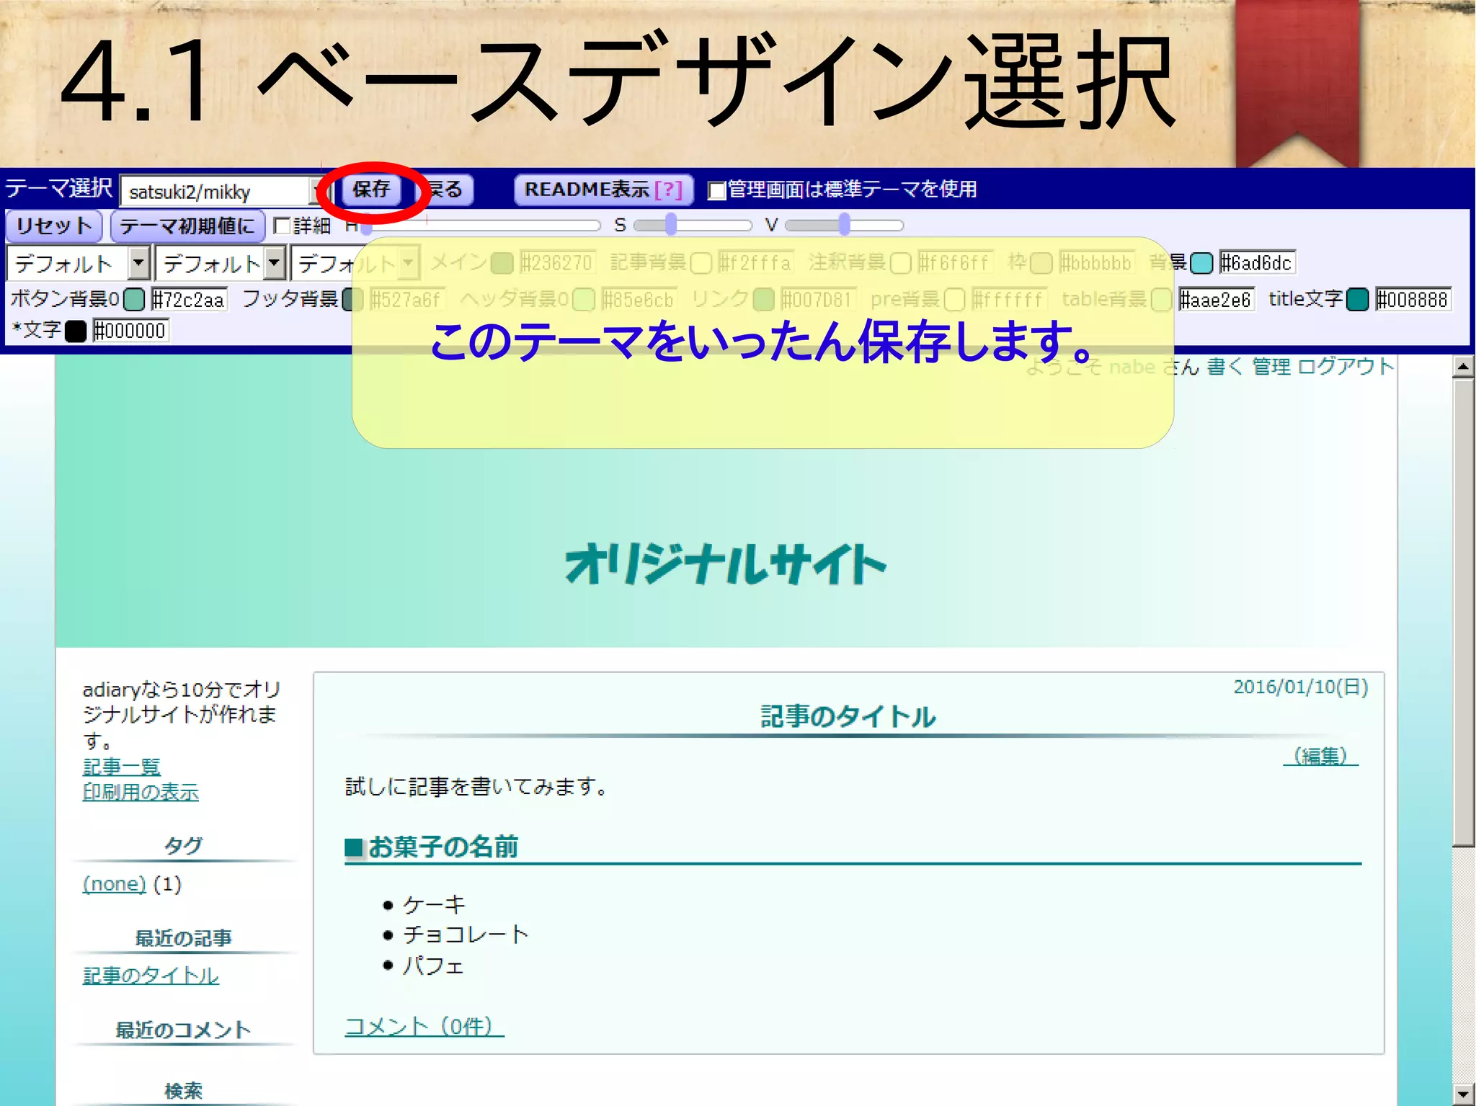
Task: Edit the #6ad6dc background color field
Action: (1257, 263)
